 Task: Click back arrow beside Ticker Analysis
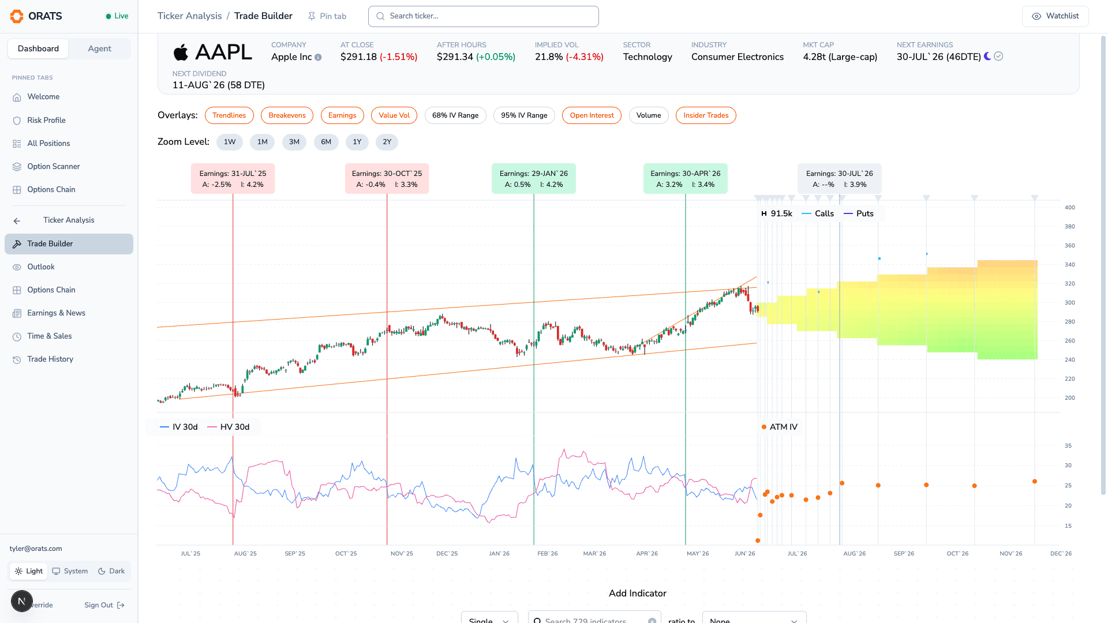17,221
